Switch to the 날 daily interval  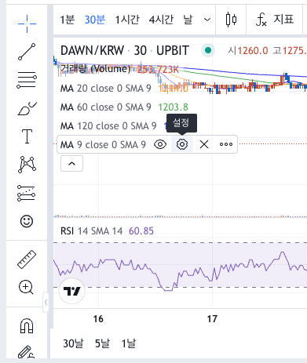click(x=188, y=20)
